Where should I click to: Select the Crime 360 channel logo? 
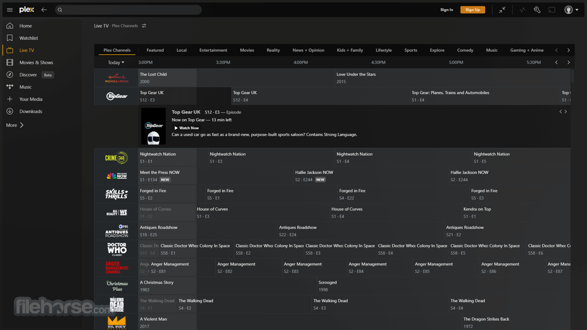tap(116, 158)
